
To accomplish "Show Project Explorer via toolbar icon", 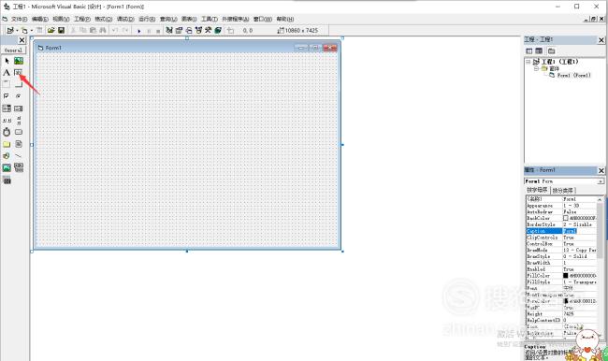I will (169, 30).
